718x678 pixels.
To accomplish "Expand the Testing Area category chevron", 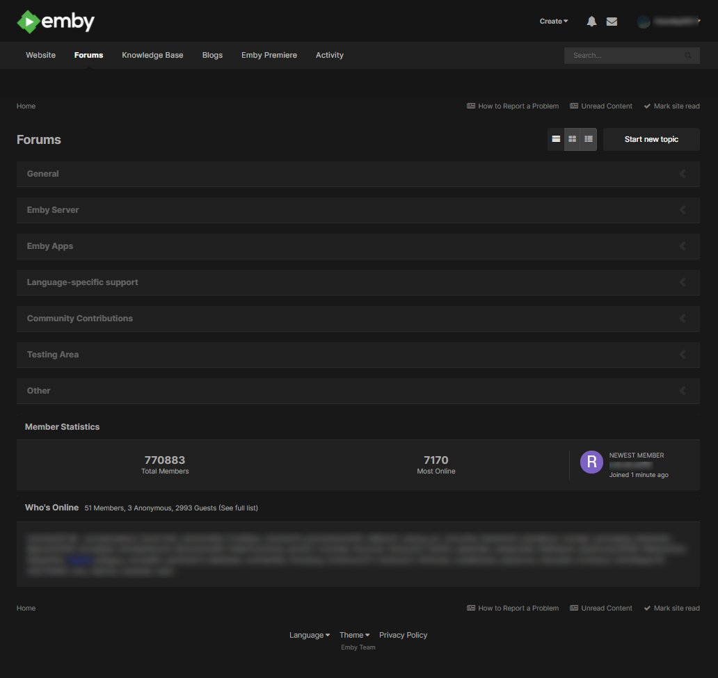I will coord(683,355).
